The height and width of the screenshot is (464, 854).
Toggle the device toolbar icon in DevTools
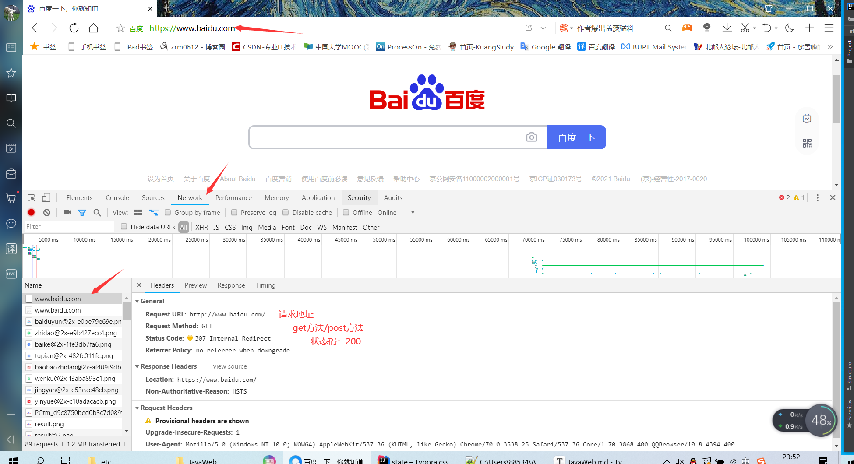tap(46, 198)
